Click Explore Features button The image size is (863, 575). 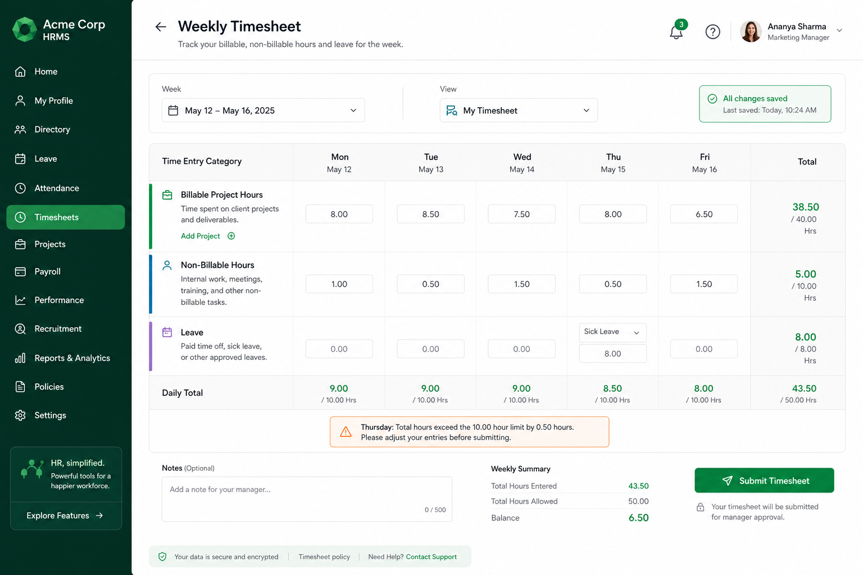tap(65, 515)
